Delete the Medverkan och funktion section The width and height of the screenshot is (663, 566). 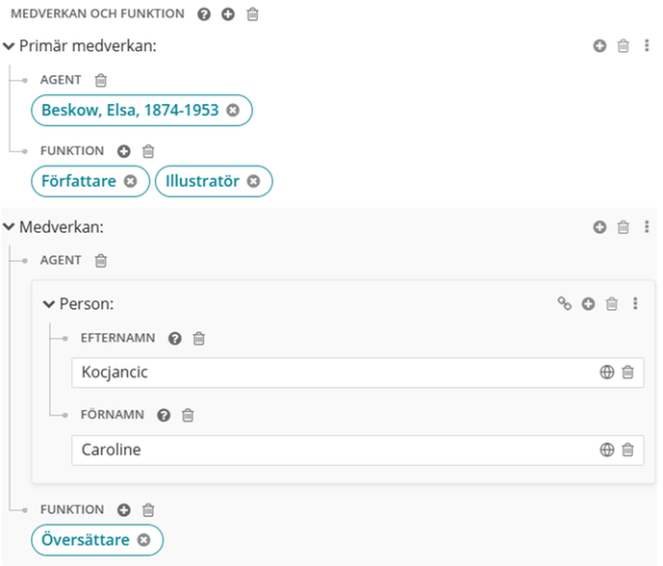click(252, 14)
